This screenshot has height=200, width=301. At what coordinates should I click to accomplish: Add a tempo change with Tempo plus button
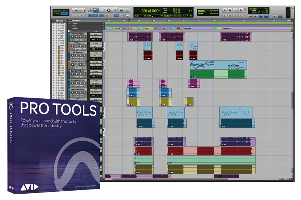coord(104,23)
